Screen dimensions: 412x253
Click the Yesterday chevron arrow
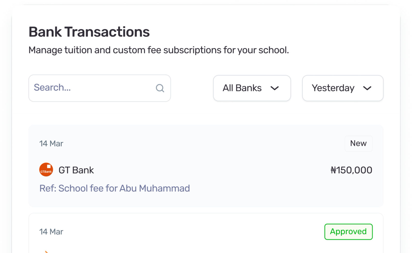[x=367, y=88]
